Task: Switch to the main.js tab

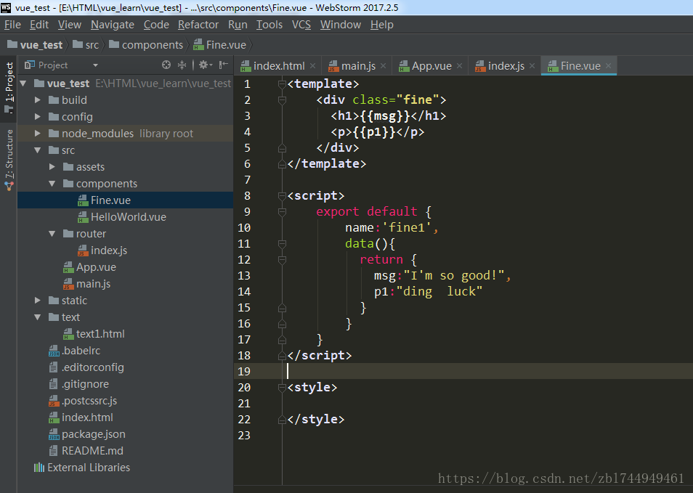Action: [358, 66]
